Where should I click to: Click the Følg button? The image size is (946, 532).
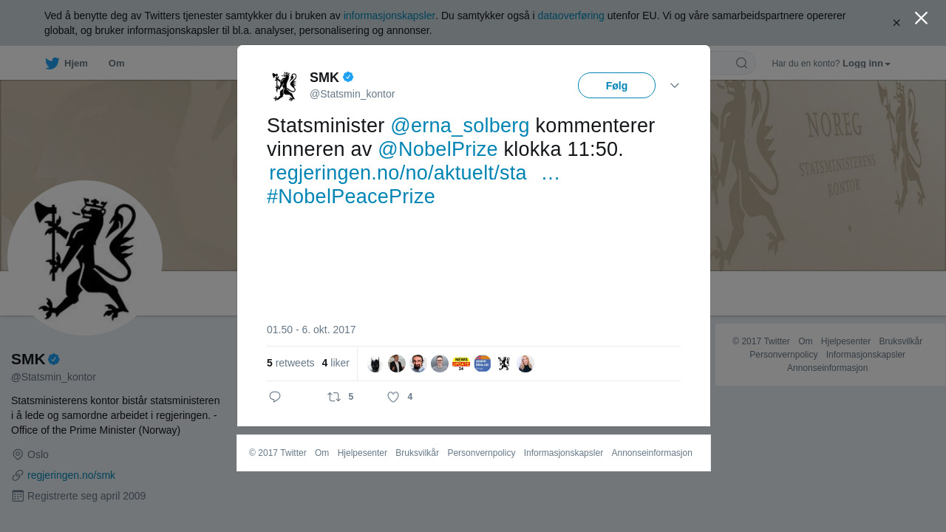coord(616,86)
